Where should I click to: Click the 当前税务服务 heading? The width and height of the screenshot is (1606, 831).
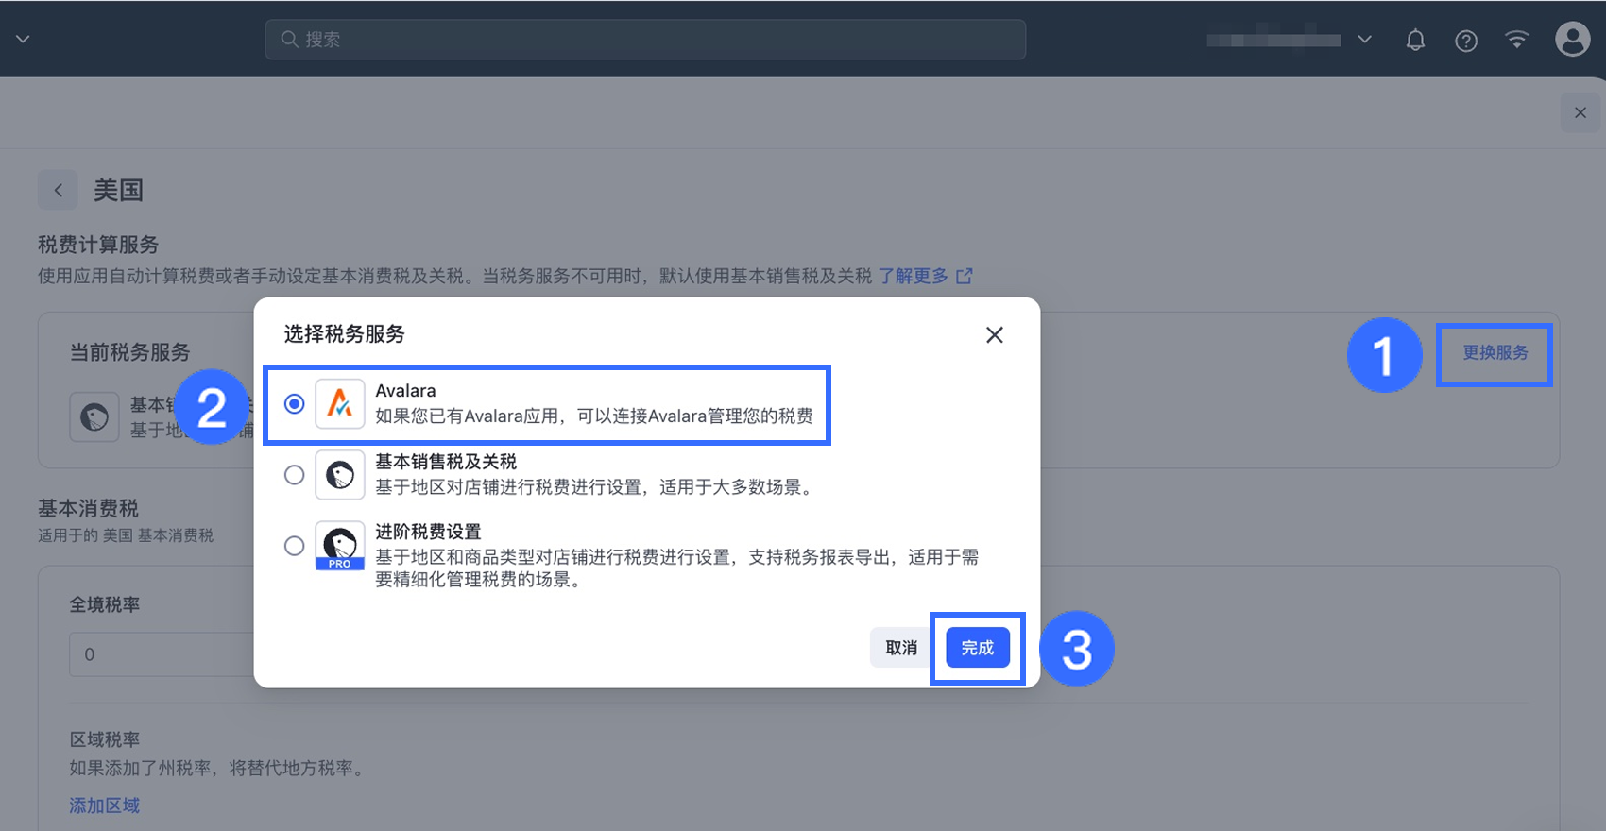[x=130, y=352]
